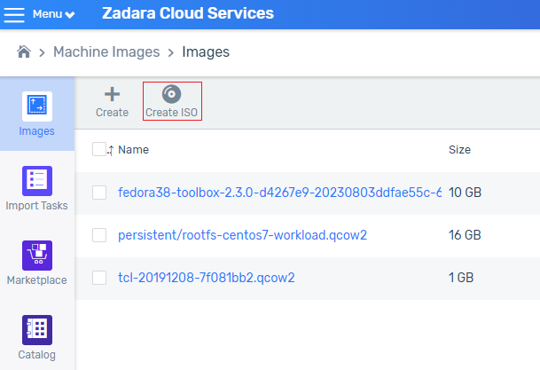Open the hamburger menu icon
Viewport: 540px width, 370px height.
point(14,14)
